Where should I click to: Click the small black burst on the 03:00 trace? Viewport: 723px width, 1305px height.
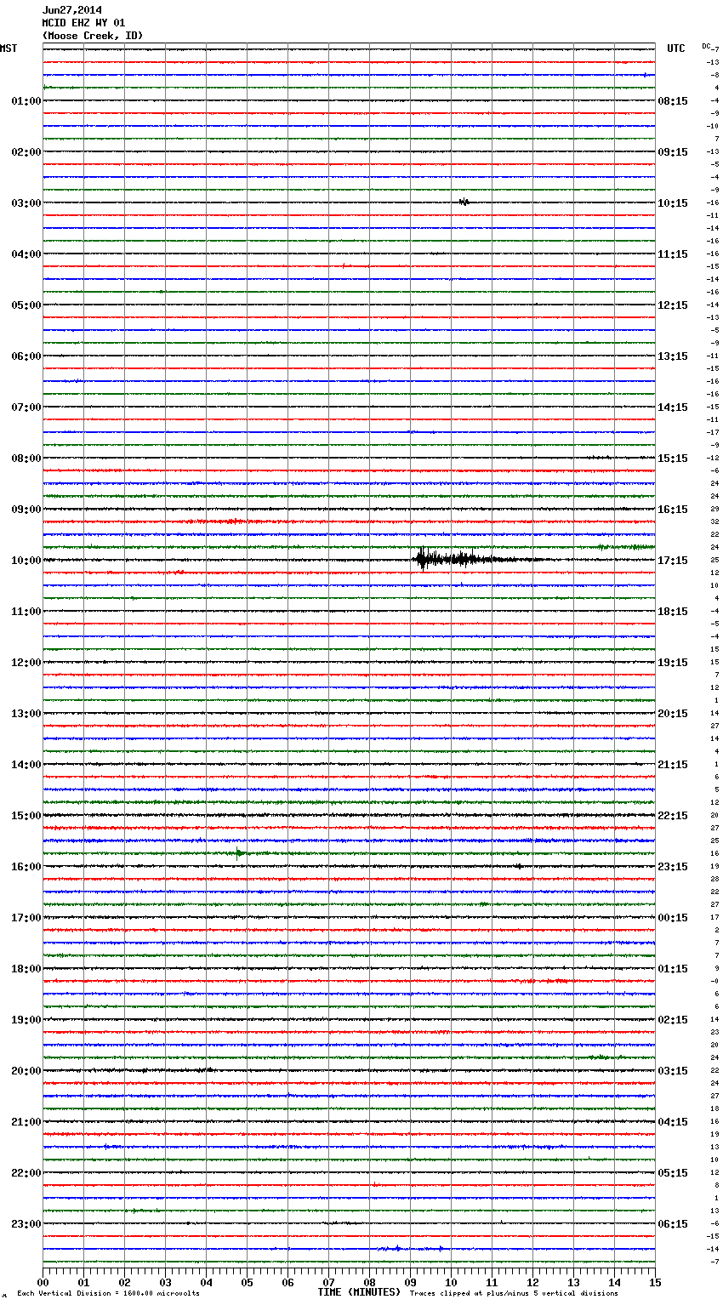tap(464, 202)
